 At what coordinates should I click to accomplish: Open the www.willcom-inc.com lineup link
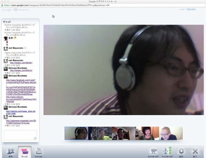(21, 99)
